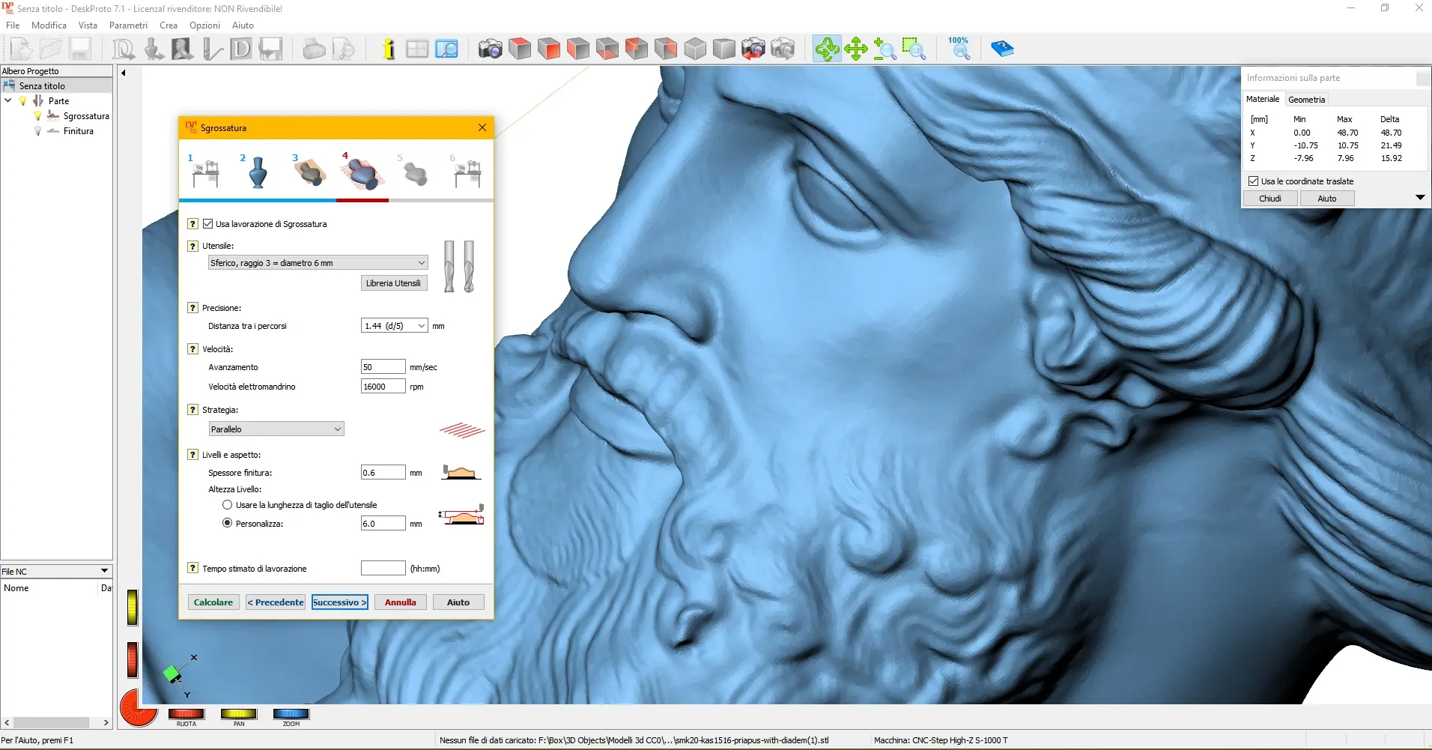This screenshot has width=1432, height=750.
Task: Toggle the Parte visibility light bulb
Action: (23, 101)
